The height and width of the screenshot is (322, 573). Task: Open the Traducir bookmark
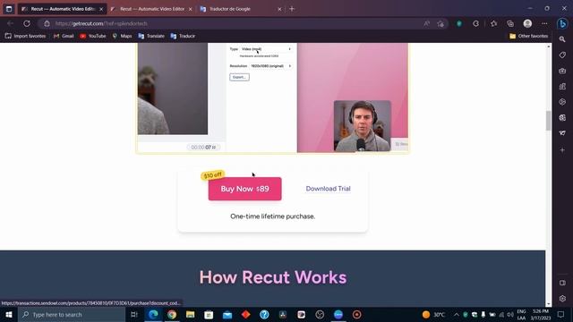183,36
